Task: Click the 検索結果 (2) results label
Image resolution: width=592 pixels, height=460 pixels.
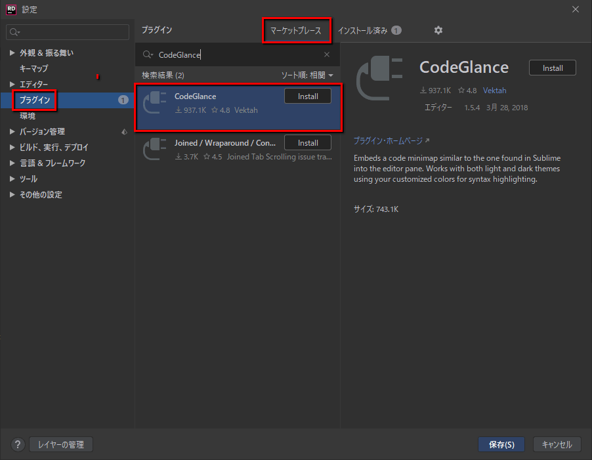Action: click(163, 75)
